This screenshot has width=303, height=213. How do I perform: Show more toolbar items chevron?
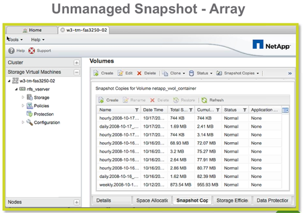290,73
